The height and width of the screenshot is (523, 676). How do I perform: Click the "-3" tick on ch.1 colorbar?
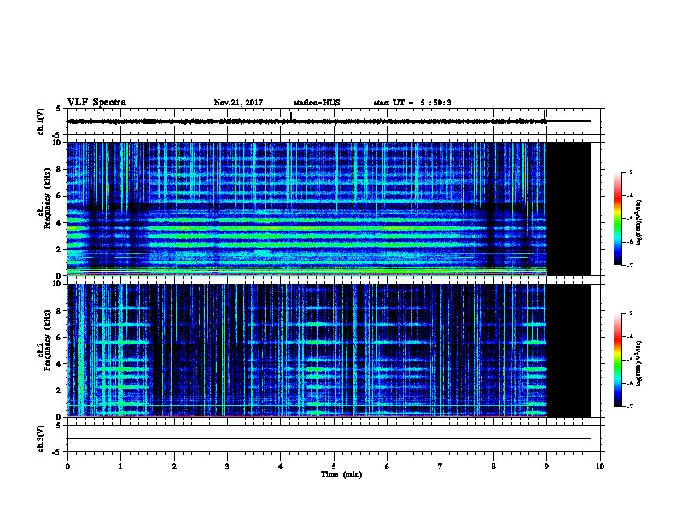tap(629, 172)
